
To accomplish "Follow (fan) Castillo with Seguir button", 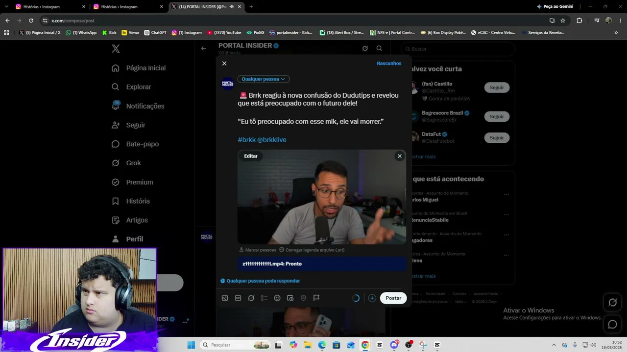I will click(x=497, y=88).
